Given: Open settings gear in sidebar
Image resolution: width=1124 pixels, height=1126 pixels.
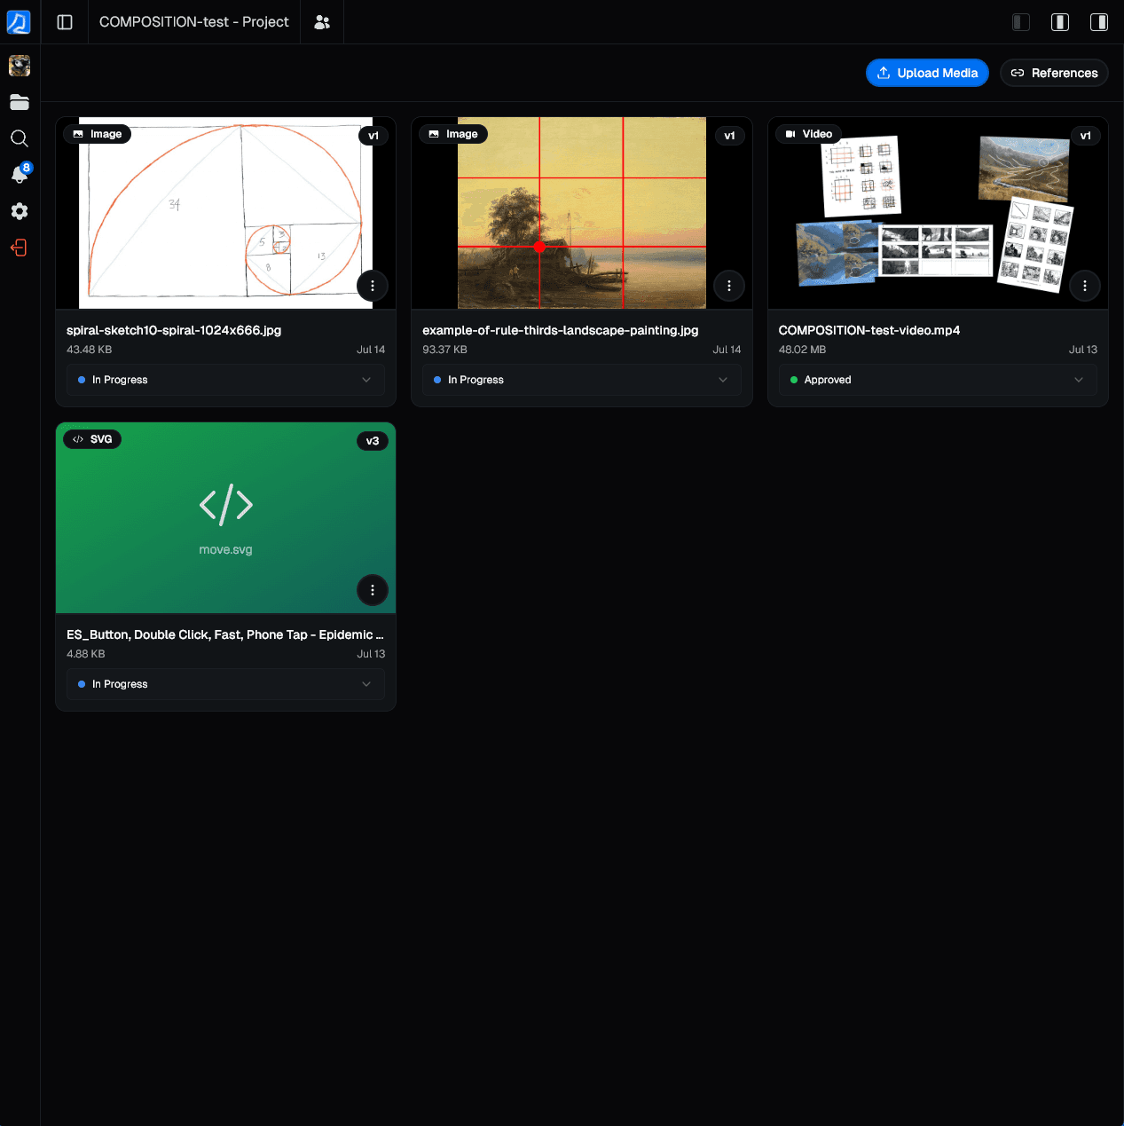Looking at the screenshot, I should point(20,211).
